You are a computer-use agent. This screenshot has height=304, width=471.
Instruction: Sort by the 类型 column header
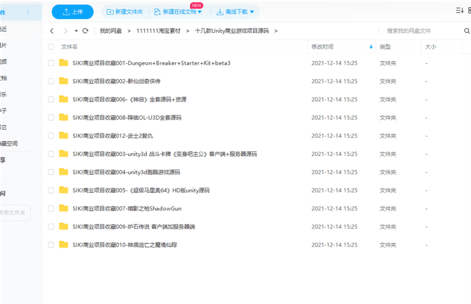(385, 47)
